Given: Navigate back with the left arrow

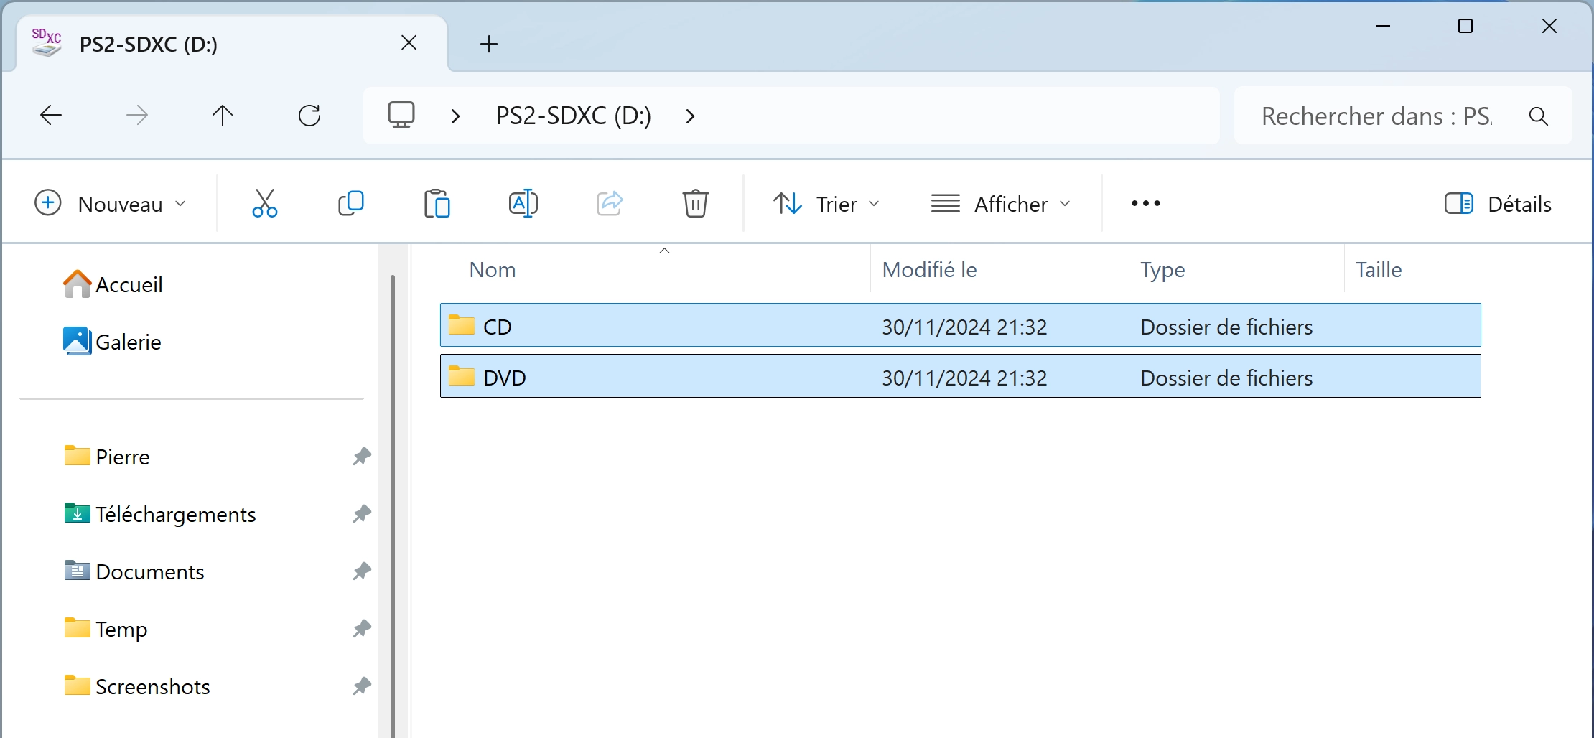Looking at the screenshot, I should [51, 116].
